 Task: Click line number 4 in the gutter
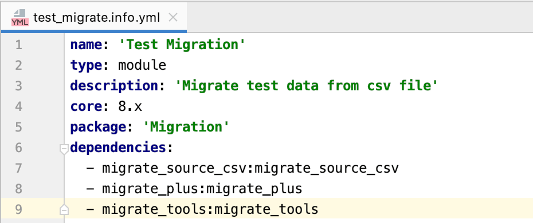point(19,106)
